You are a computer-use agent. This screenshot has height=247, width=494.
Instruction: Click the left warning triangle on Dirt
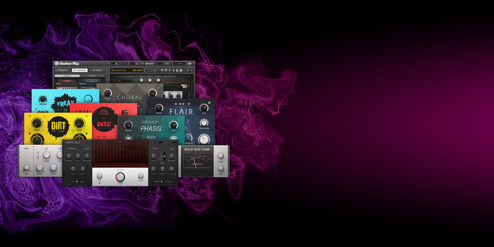point(30,116)
